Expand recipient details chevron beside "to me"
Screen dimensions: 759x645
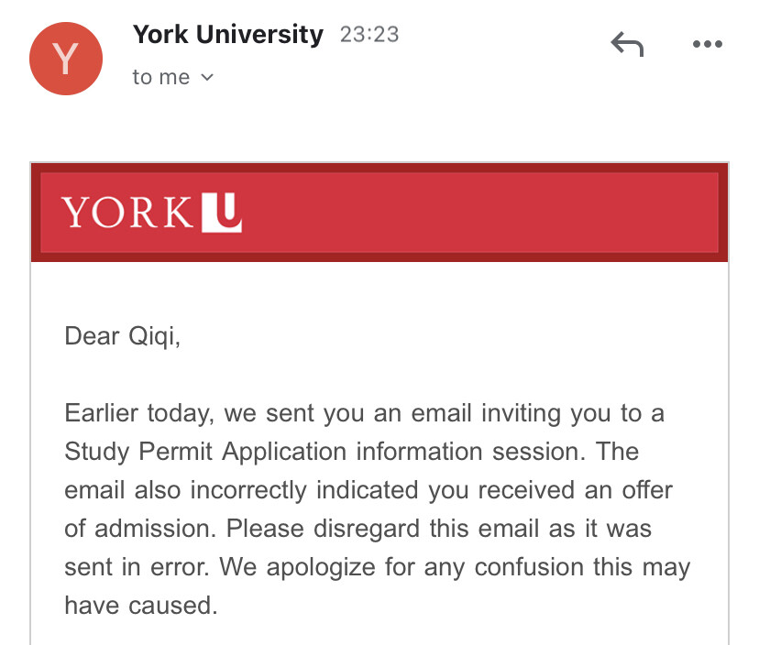(x=207, y=78)
